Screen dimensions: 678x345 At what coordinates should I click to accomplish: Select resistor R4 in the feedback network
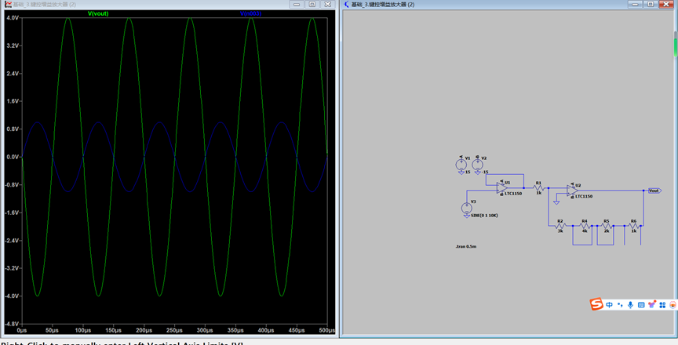tap(584, 227)
